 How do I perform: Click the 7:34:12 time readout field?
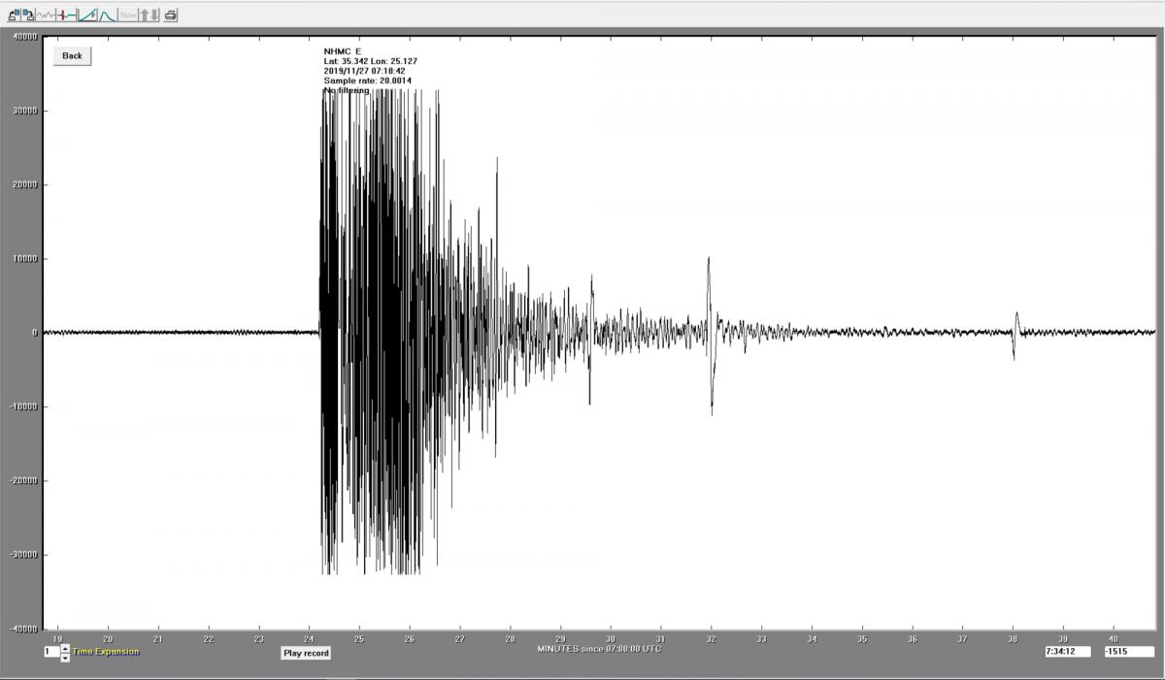click(x=1068, y=652)
